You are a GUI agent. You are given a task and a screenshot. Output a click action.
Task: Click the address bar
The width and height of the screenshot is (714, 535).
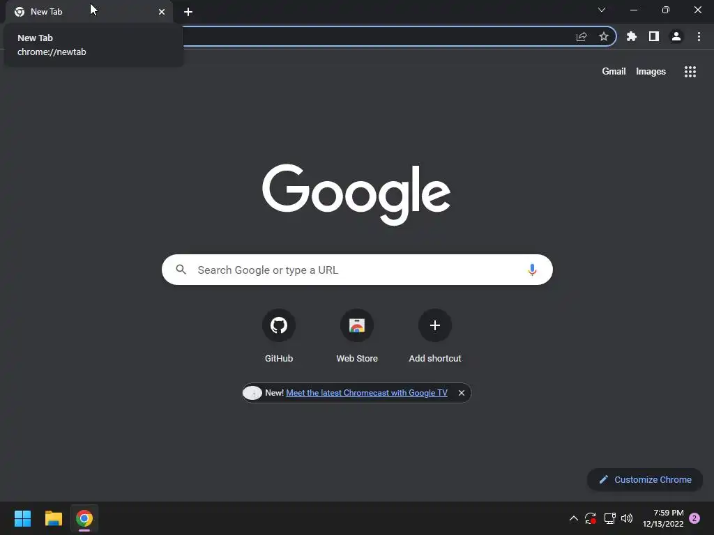(378, 36)
